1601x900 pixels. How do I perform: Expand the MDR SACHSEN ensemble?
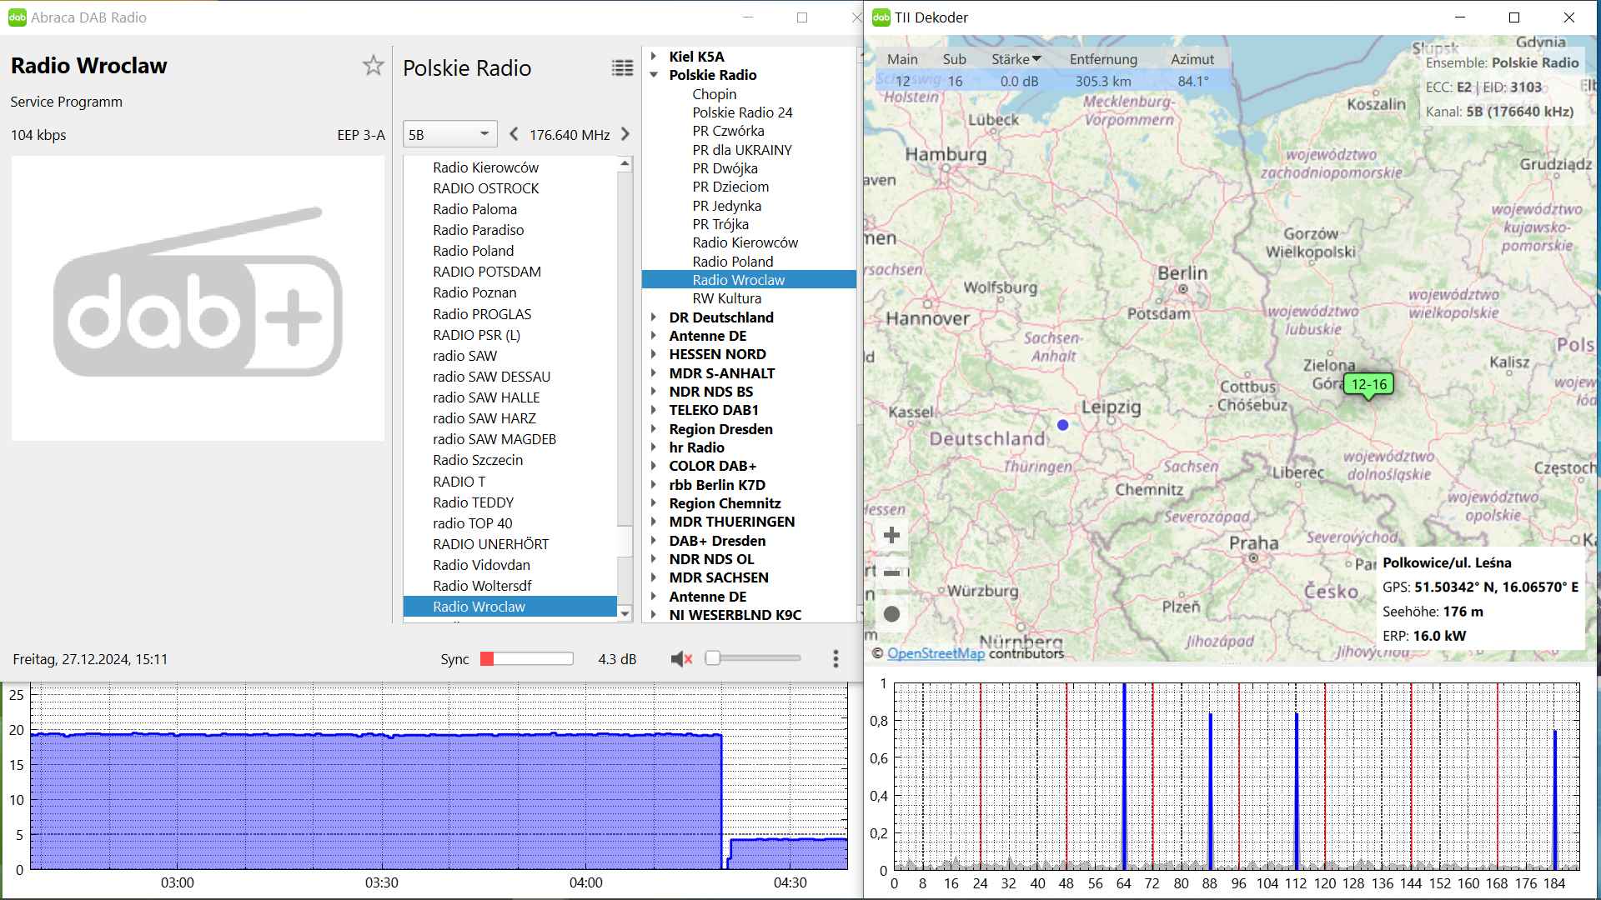click(x=655, y=577)
